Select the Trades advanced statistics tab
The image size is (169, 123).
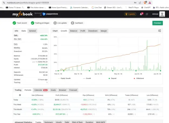[38, 122]
